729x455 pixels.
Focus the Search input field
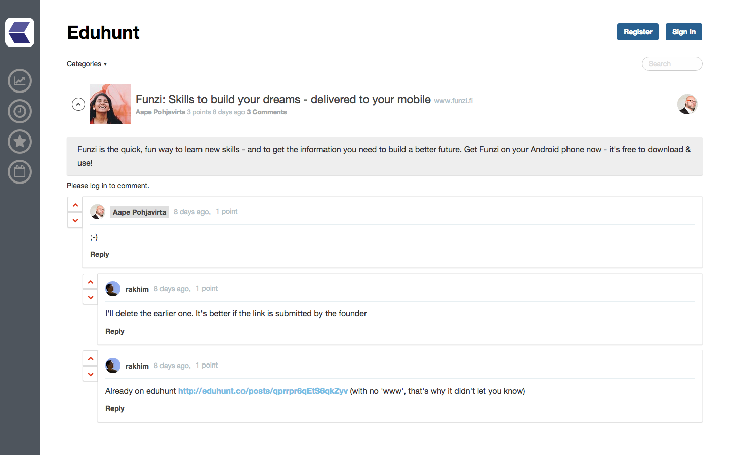click(x=672, y=64)
